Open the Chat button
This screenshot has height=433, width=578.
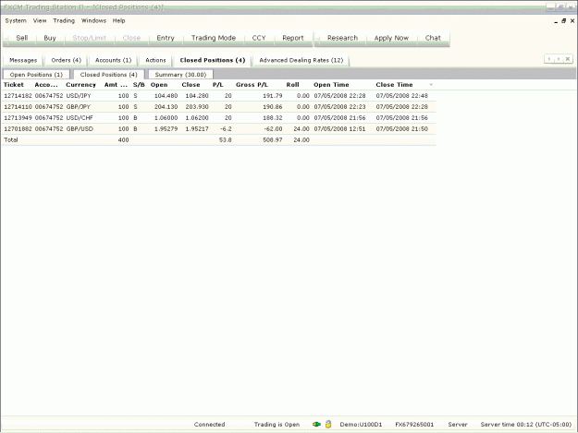pyautogui.click(x=433, y=38)
